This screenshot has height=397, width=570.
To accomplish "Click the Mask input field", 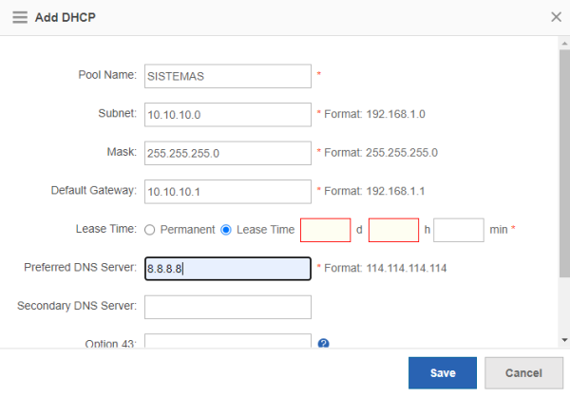I will 228,154.
